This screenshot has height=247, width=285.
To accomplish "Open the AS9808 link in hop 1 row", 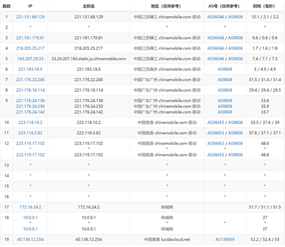I will (235, 17).
